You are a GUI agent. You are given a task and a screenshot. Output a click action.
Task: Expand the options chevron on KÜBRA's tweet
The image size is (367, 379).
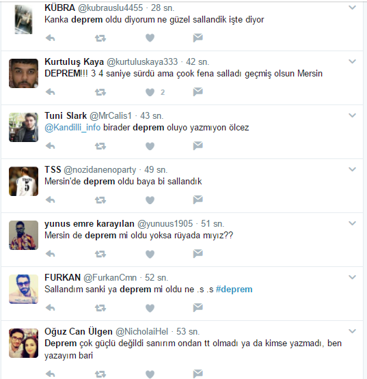(352, 8)
